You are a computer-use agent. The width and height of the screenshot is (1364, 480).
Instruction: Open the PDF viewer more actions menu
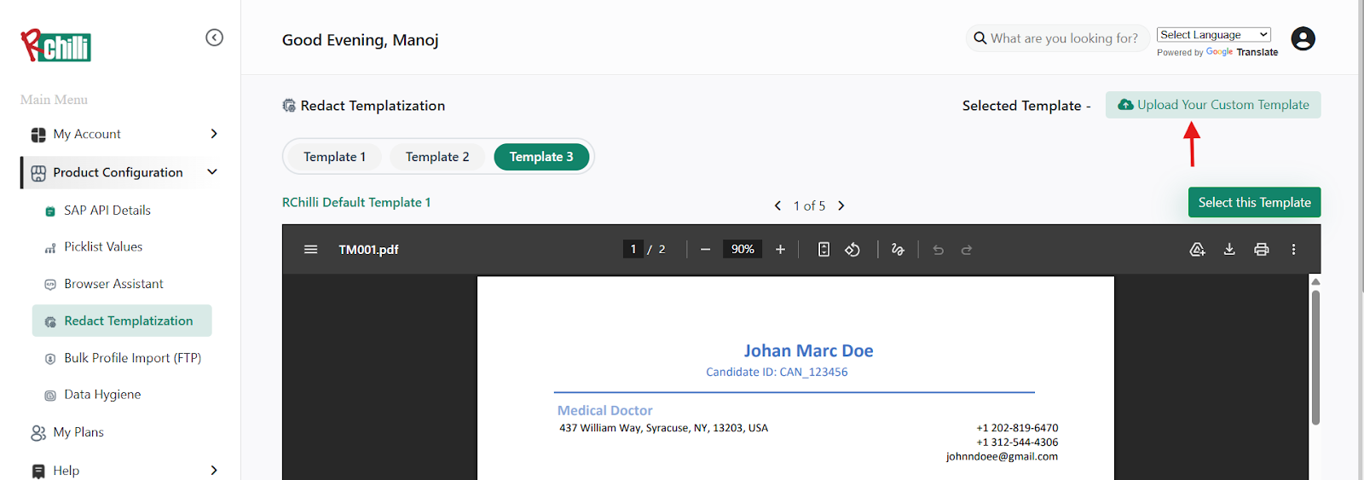(1293, 250)
